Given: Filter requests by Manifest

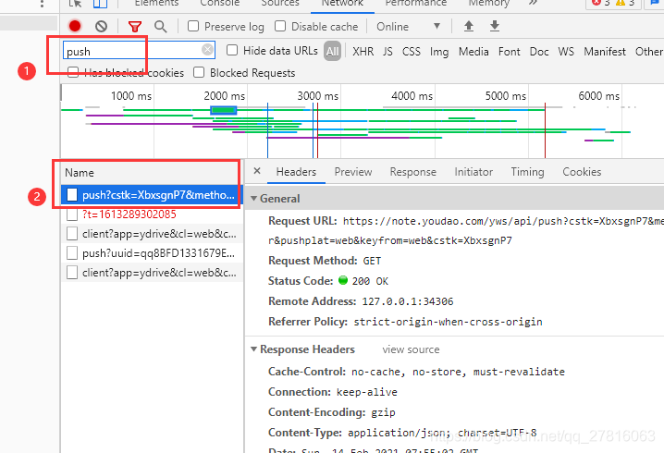Looking at the screenshot, I should tap(605, 52).
